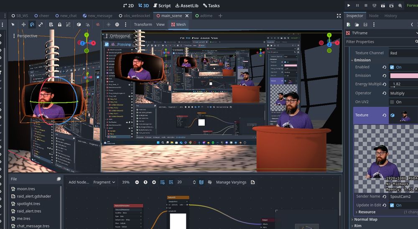This screenshot has height=229, width=418.
Task: Open the Texture Channel Red dropdown
Action: pos(403,53)
